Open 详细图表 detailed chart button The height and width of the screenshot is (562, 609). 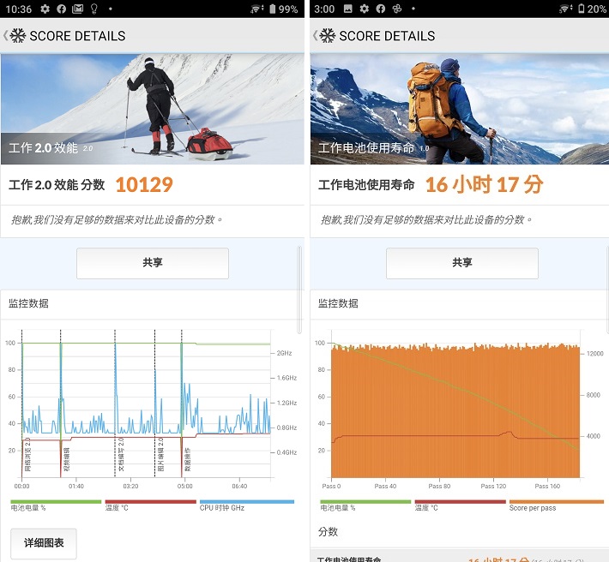point(44,543)
